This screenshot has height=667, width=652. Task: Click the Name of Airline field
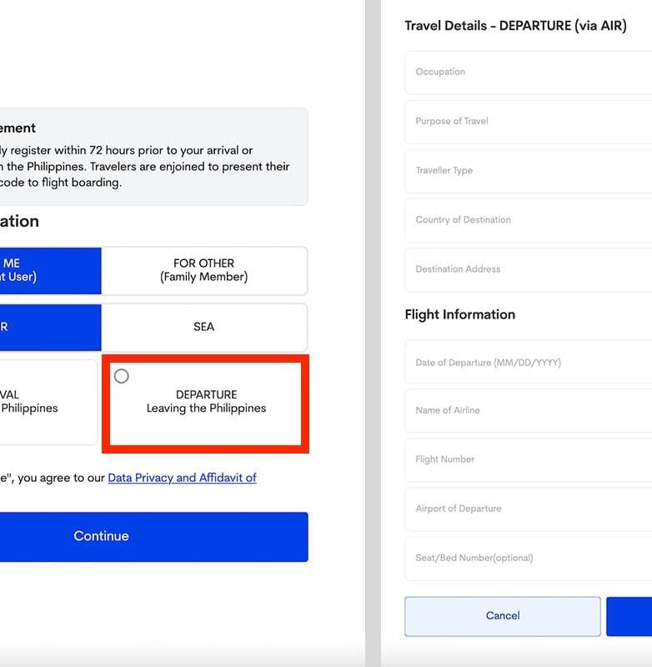coord(528,410)
